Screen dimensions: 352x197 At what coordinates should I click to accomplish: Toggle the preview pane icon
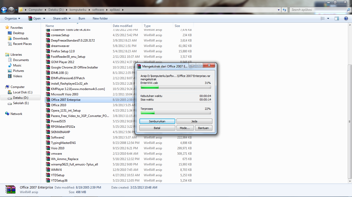tap(337, 18)
